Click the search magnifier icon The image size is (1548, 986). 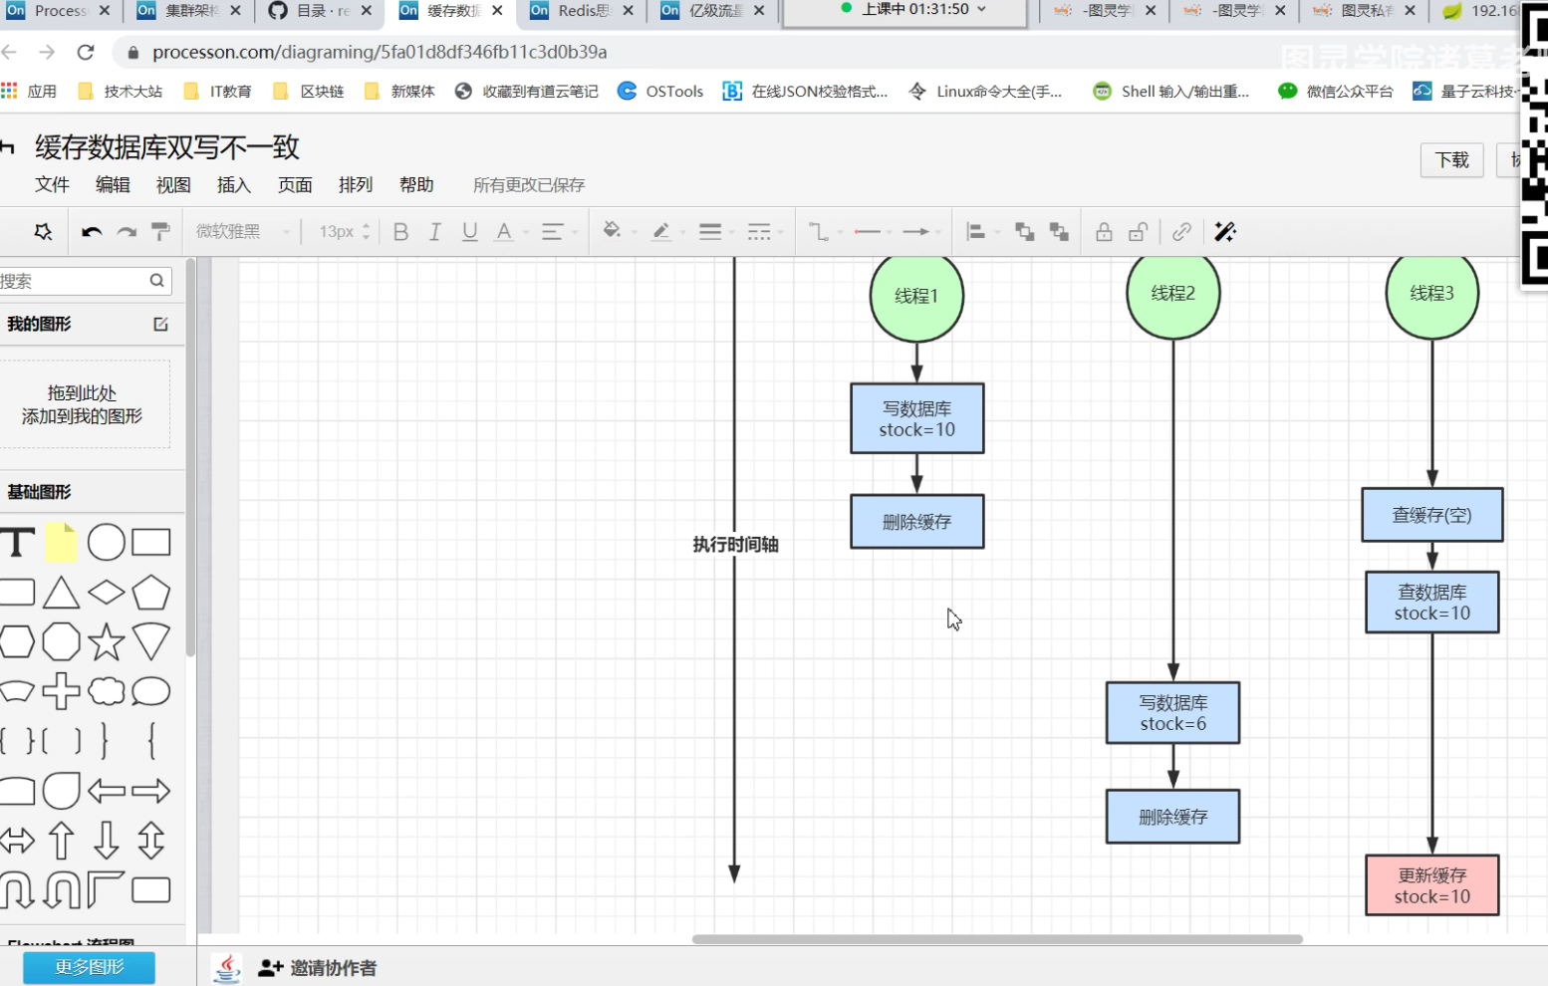157,281
